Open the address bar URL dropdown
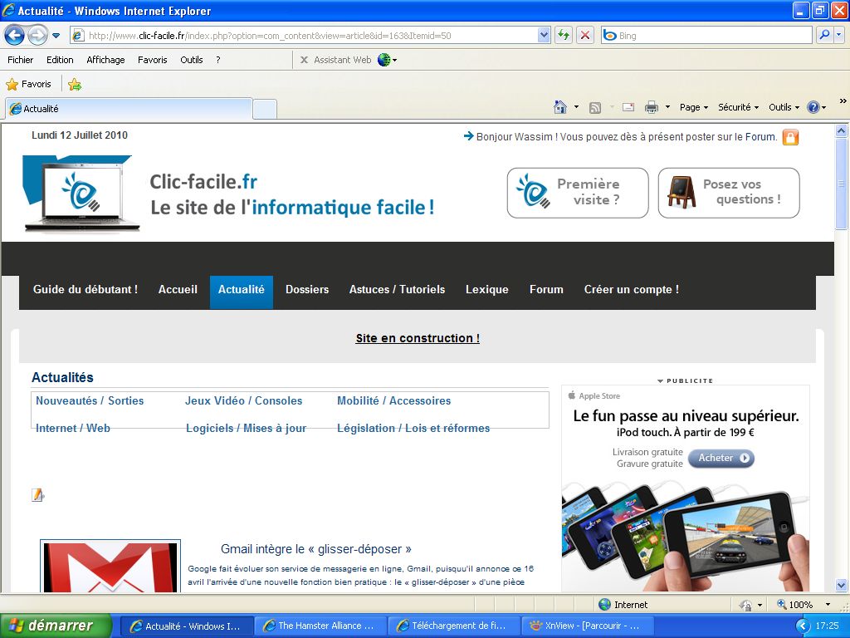 coord(545,35)
